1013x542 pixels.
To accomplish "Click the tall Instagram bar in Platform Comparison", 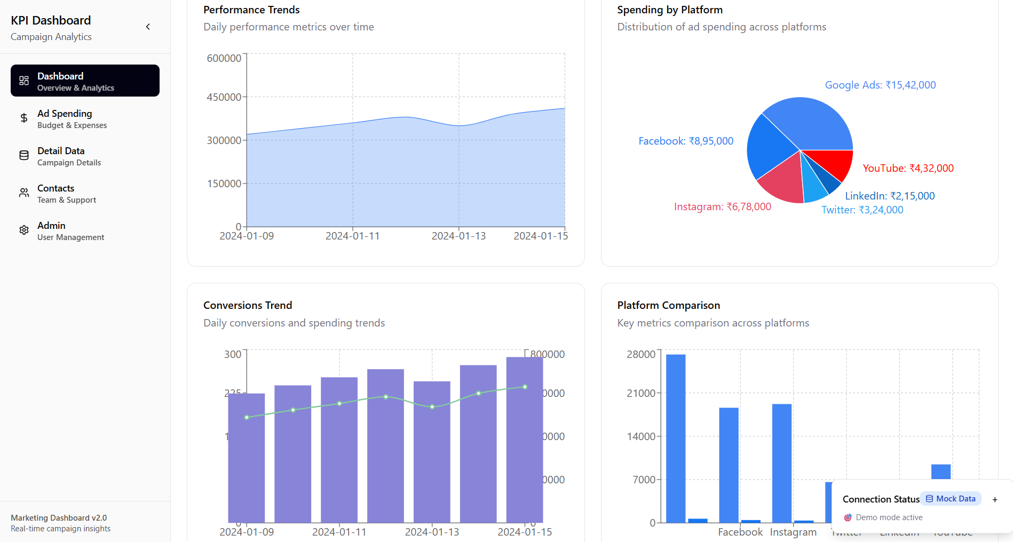I will (x=782, y=463).
